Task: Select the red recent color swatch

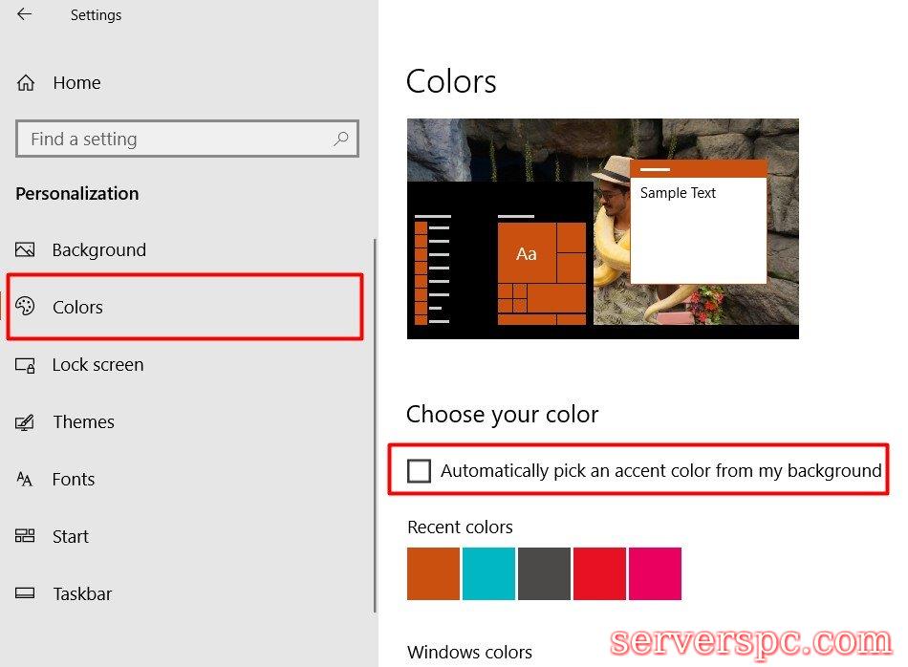Action: pos(599,573)
